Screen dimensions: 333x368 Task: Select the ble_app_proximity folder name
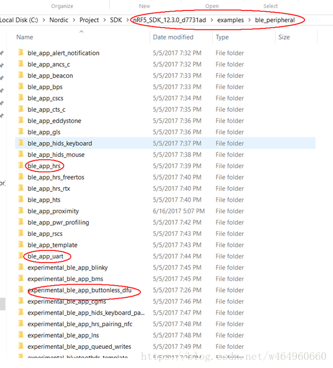[x=53, y=211]
